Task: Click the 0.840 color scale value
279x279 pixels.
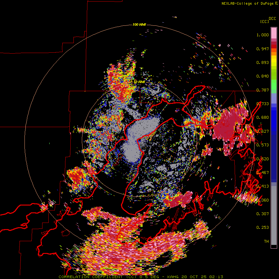Action: coord(263,76)
